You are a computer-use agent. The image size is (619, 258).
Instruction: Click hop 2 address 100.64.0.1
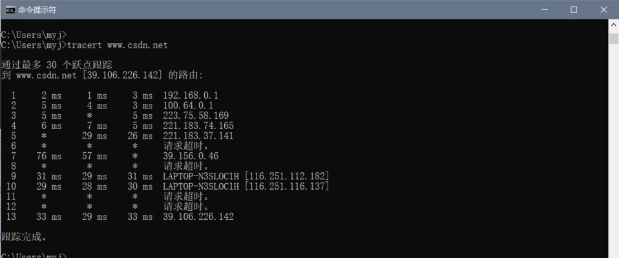pyautogui.click(x=188, y=106)
